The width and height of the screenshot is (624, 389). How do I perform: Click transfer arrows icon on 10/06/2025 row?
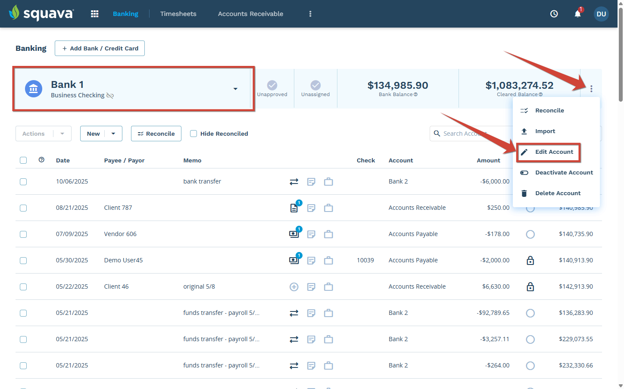click(294, 182)
